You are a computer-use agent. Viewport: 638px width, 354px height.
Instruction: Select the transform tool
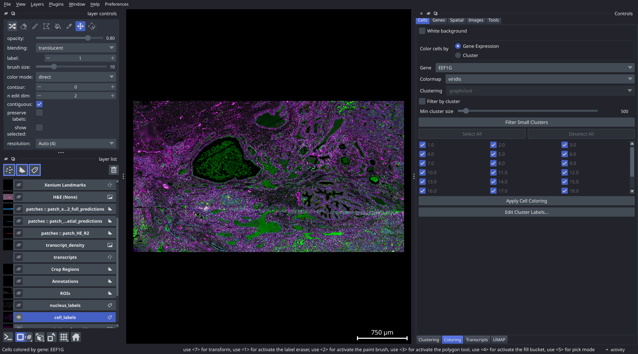tap(92, 26)
